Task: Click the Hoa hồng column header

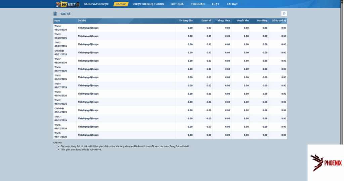Action: pyautogui.click(x=262, y=21)
